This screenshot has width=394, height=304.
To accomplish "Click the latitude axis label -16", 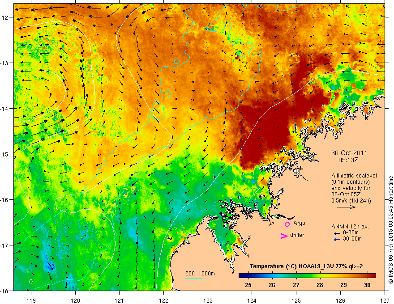I will pyautogui.click(x=4, y=200).
